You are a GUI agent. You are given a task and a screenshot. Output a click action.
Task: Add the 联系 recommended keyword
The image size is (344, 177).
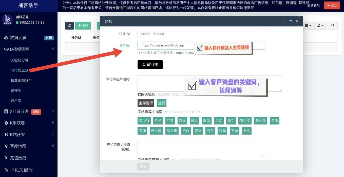pyautogui.click(x=207, y=121)
